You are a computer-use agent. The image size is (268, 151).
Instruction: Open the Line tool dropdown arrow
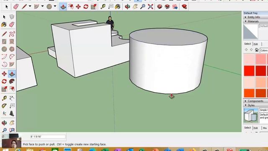point(30,6)
